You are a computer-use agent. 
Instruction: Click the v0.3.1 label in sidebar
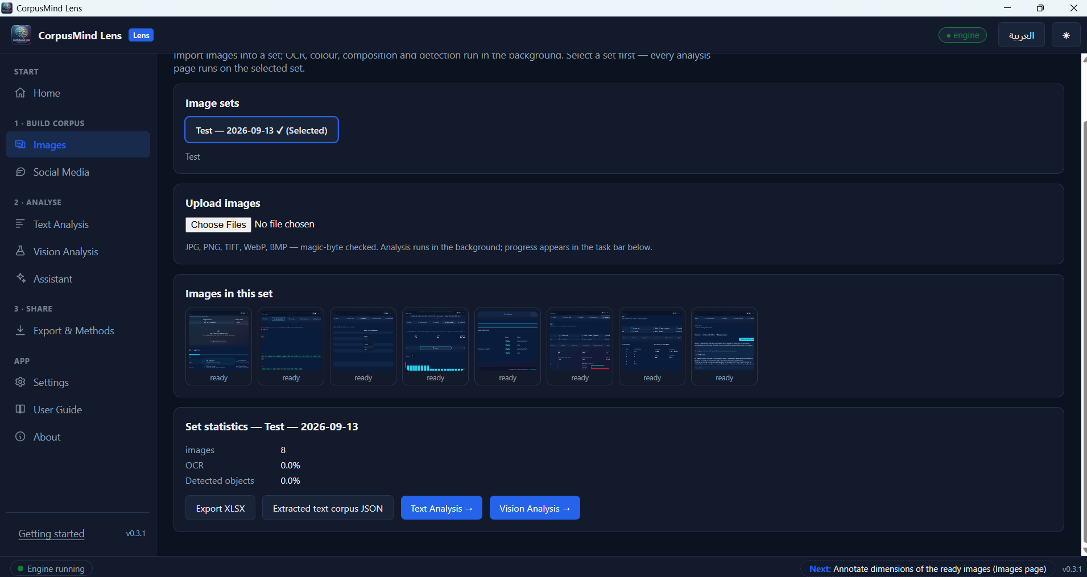(x=136, y=533)
